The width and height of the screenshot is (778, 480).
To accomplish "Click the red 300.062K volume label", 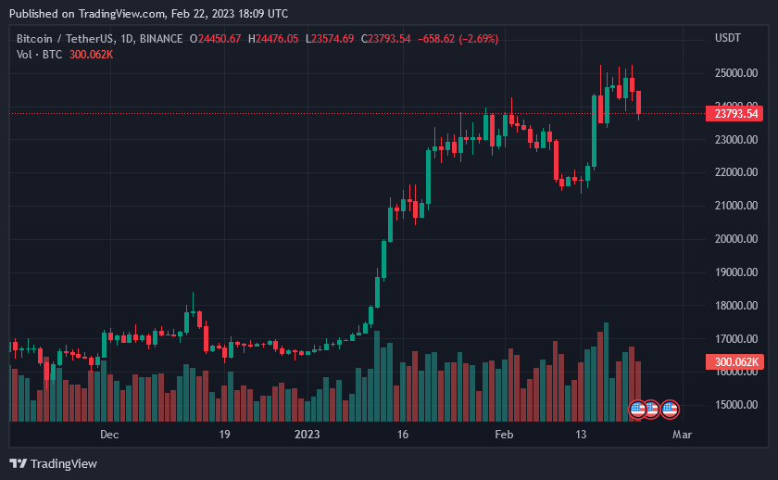I will (734, 361).
